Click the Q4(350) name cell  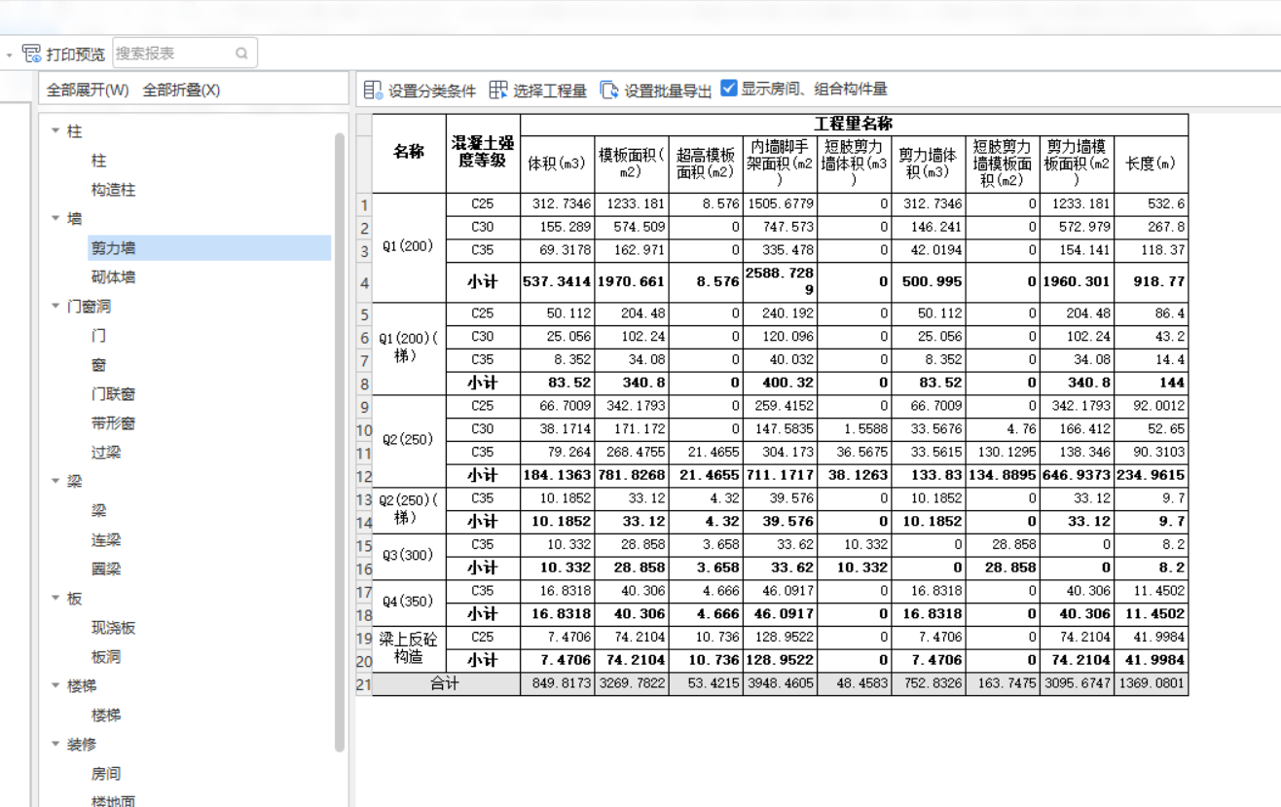tap(409, 603)
